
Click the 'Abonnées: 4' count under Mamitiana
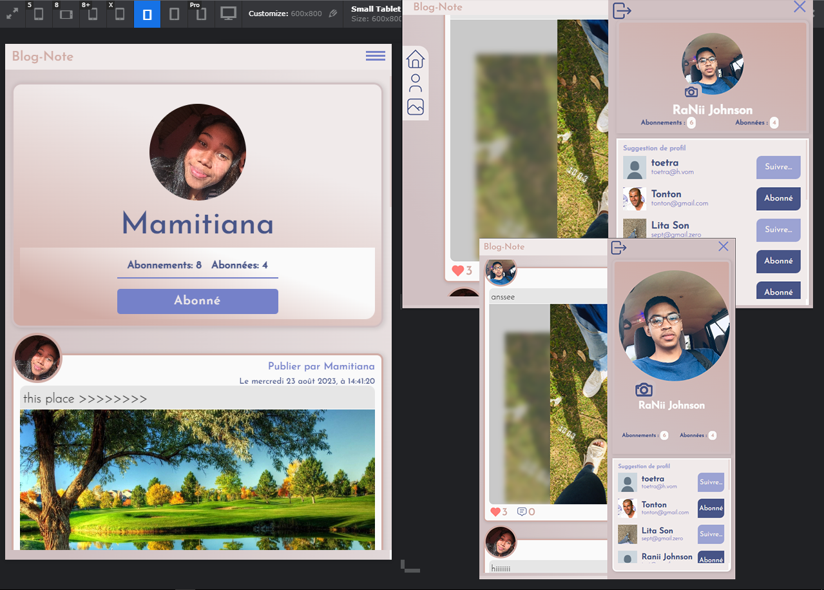coord(240,265)
